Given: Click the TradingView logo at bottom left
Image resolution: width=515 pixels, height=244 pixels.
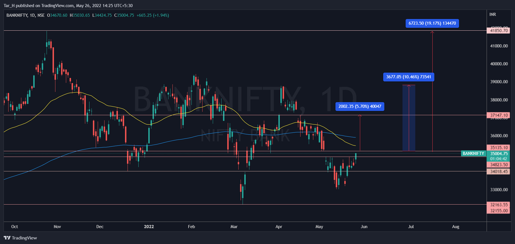Looking at the screenshot, I should coord(20,238).
